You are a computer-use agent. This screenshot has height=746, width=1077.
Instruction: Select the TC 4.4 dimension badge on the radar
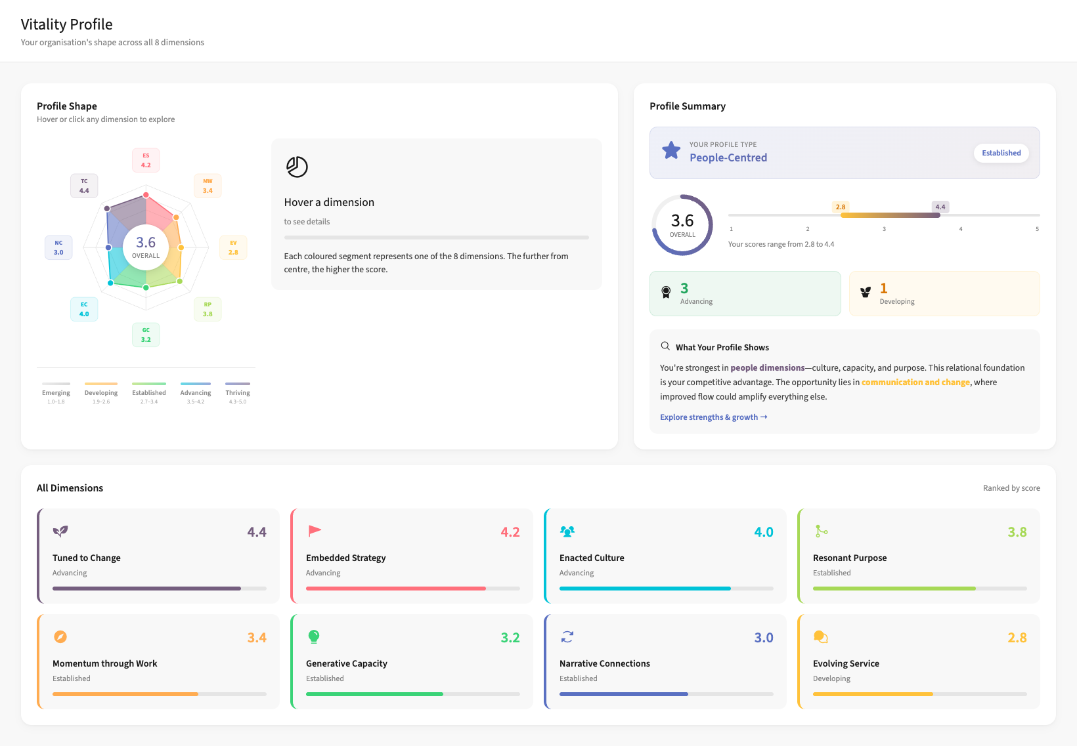(x=84, y=186)
